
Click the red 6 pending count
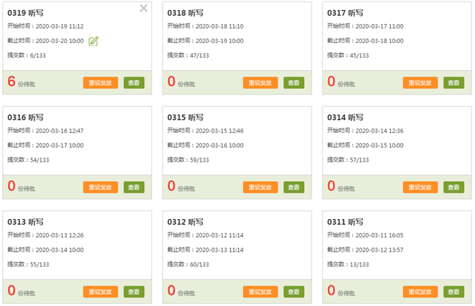11,81
